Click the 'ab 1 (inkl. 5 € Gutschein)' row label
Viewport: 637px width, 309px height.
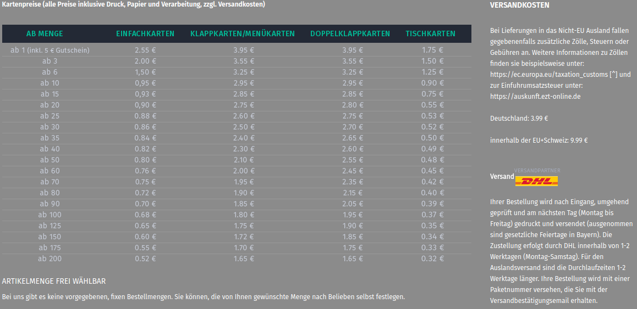[x=50, y=50]
